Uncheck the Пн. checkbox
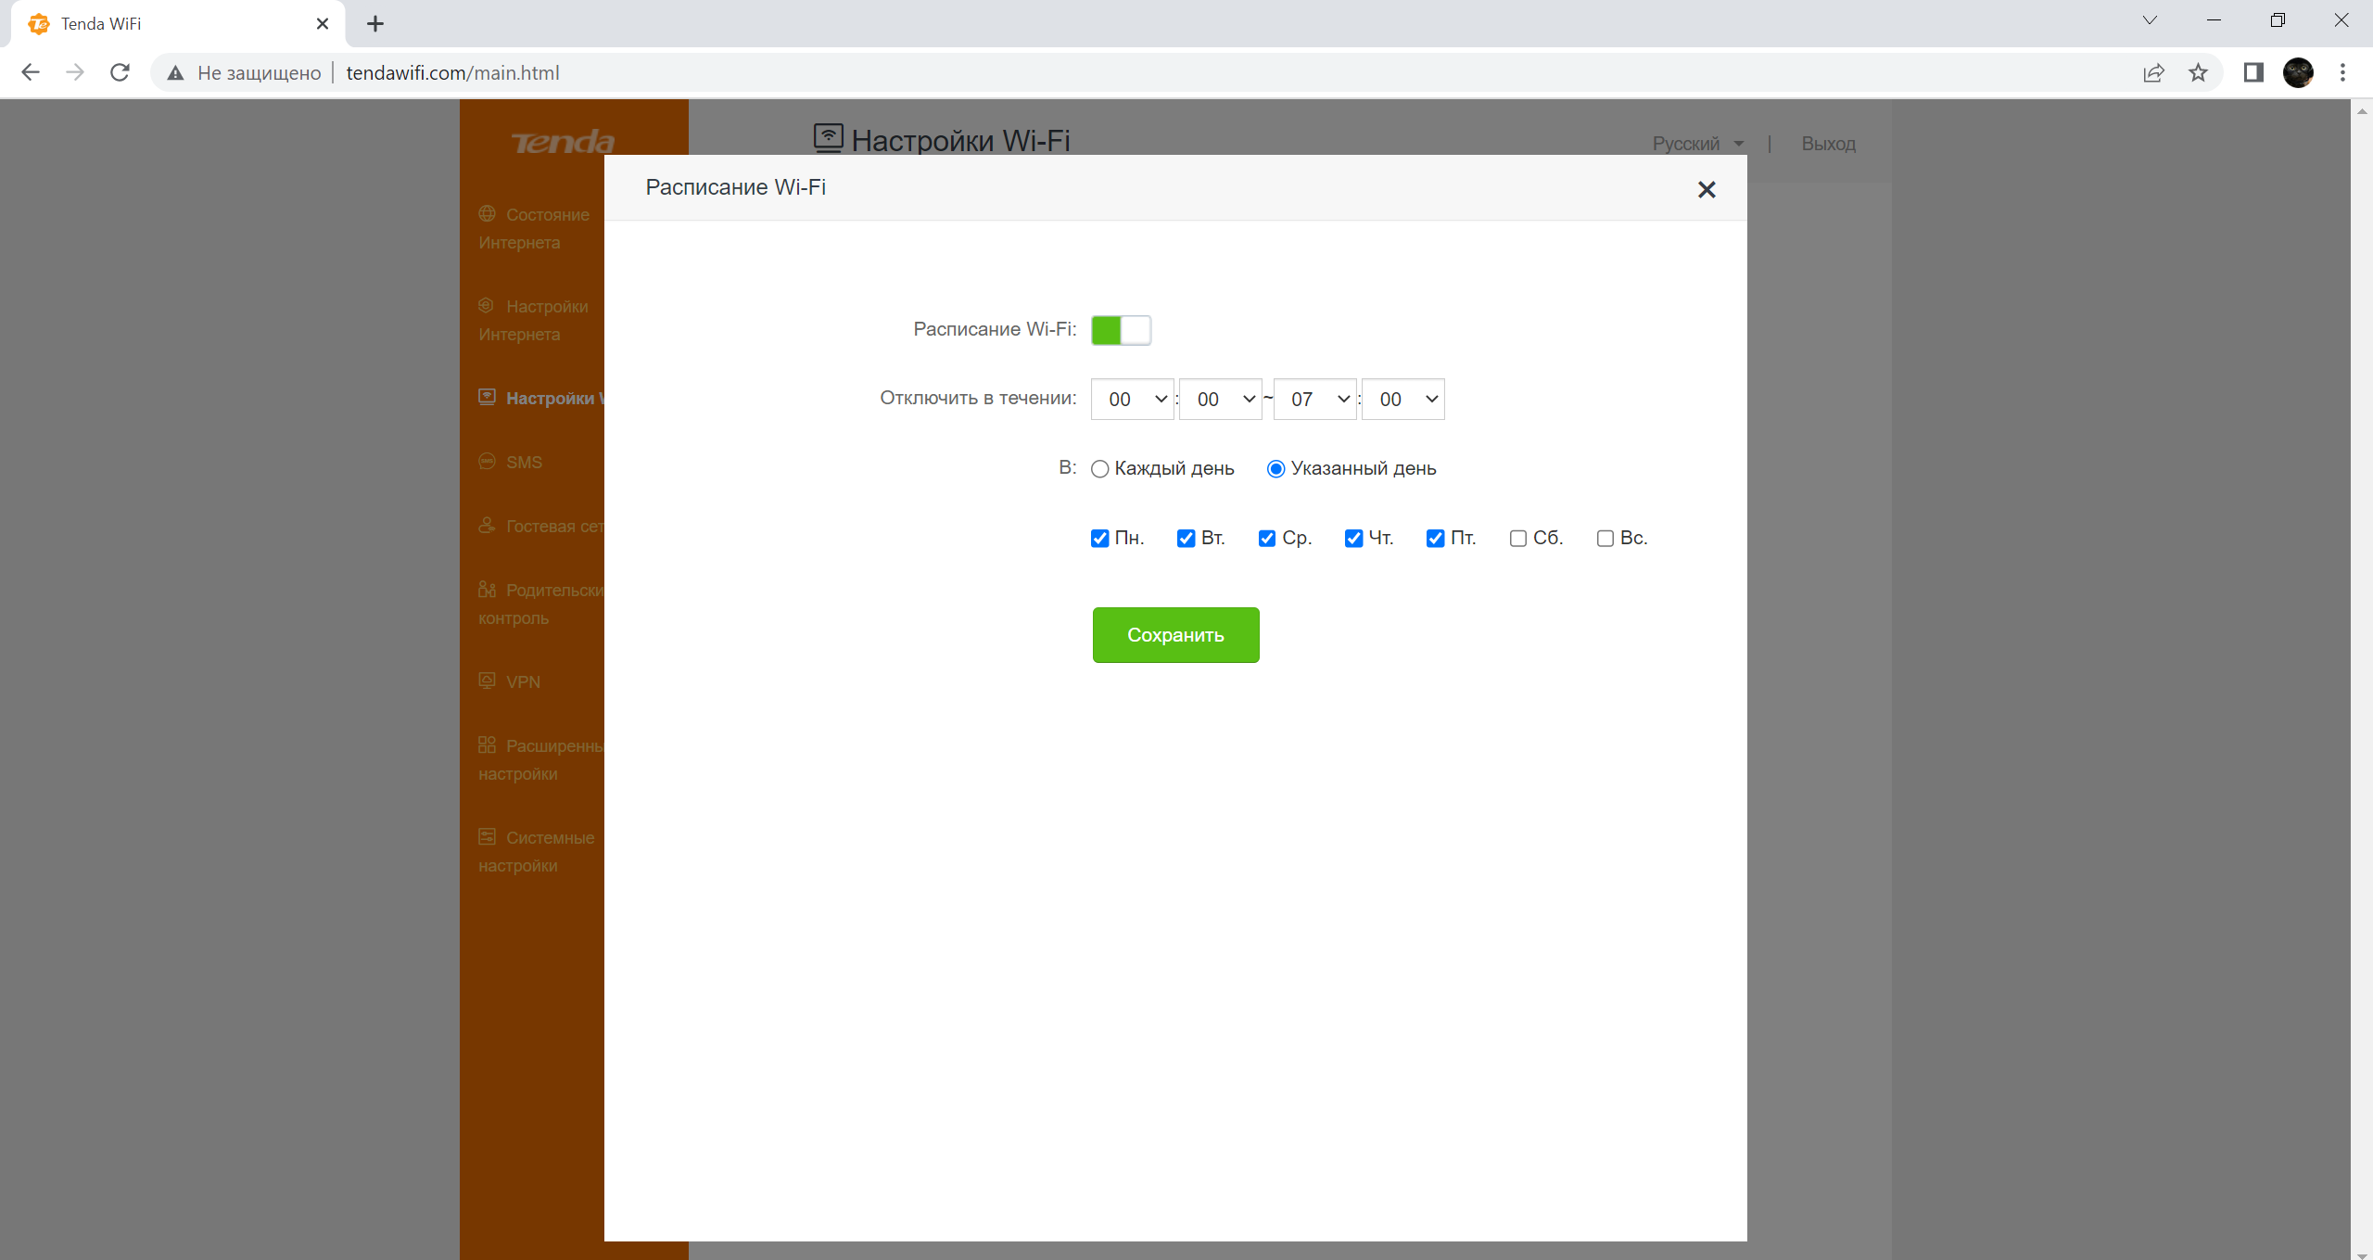This screenshot has height=1260, width=2373. pos(1099,539)
